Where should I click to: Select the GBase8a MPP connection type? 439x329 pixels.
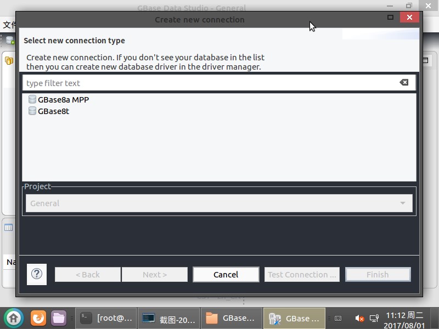(x=63, y=100)
